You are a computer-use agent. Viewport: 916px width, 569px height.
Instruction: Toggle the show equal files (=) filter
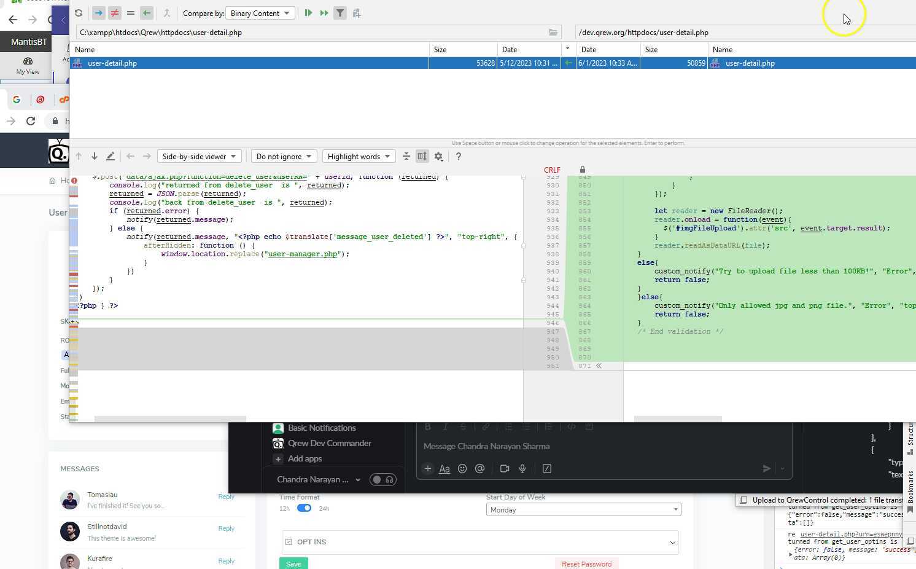point(130,13)
